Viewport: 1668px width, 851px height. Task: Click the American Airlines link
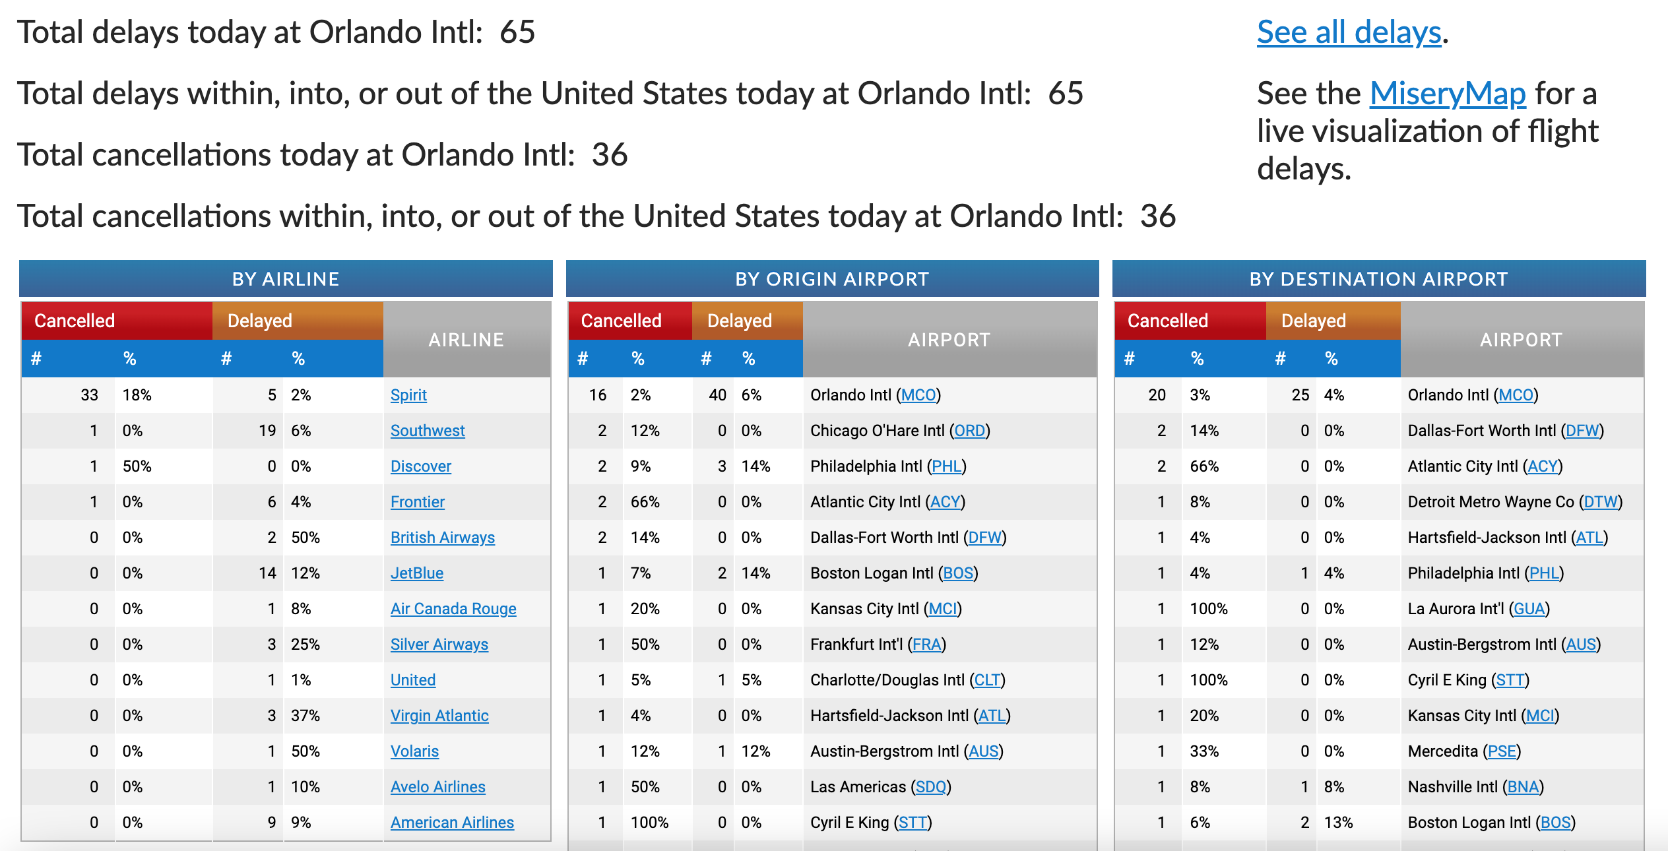pos(452,823)
